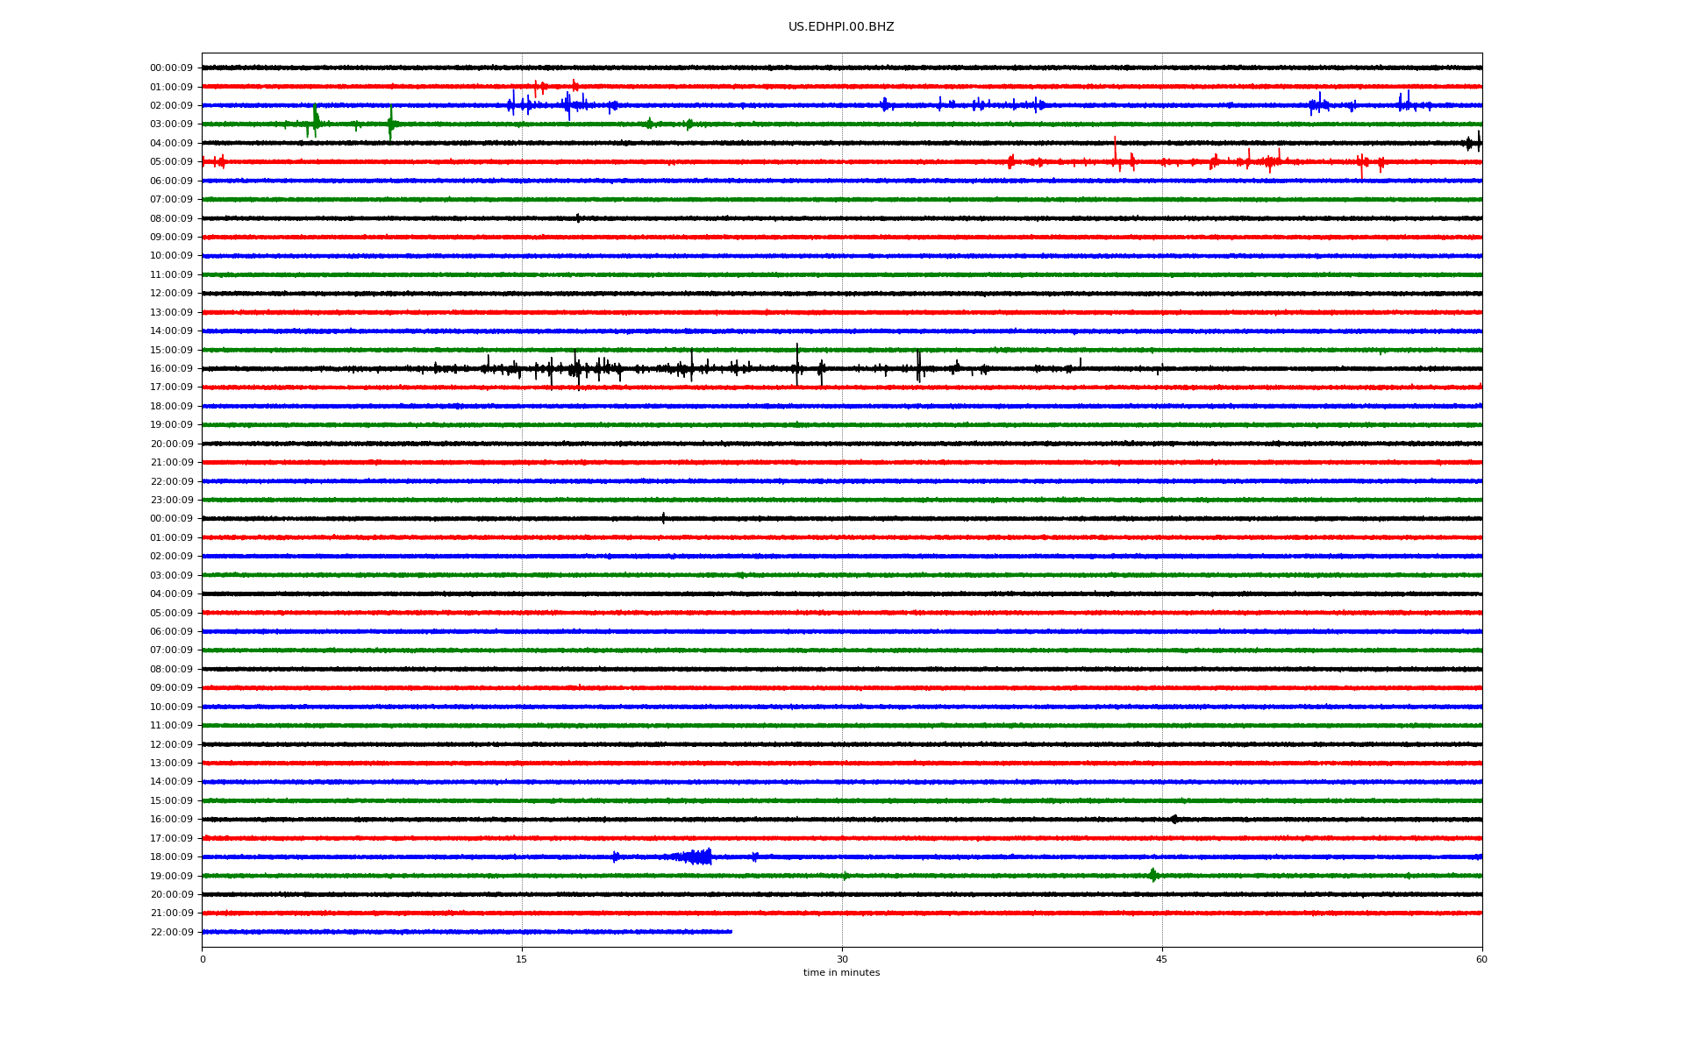Click the 30 tick label on x-axis
Screen dimensions: 1684x1052
(x=842, y=959)
